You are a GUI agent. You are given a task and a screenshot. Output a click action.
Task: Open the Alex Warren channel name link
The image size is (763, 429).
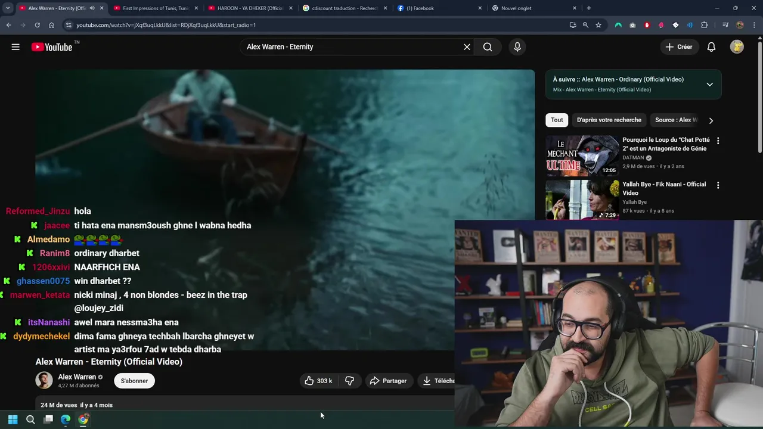(77, 377)
